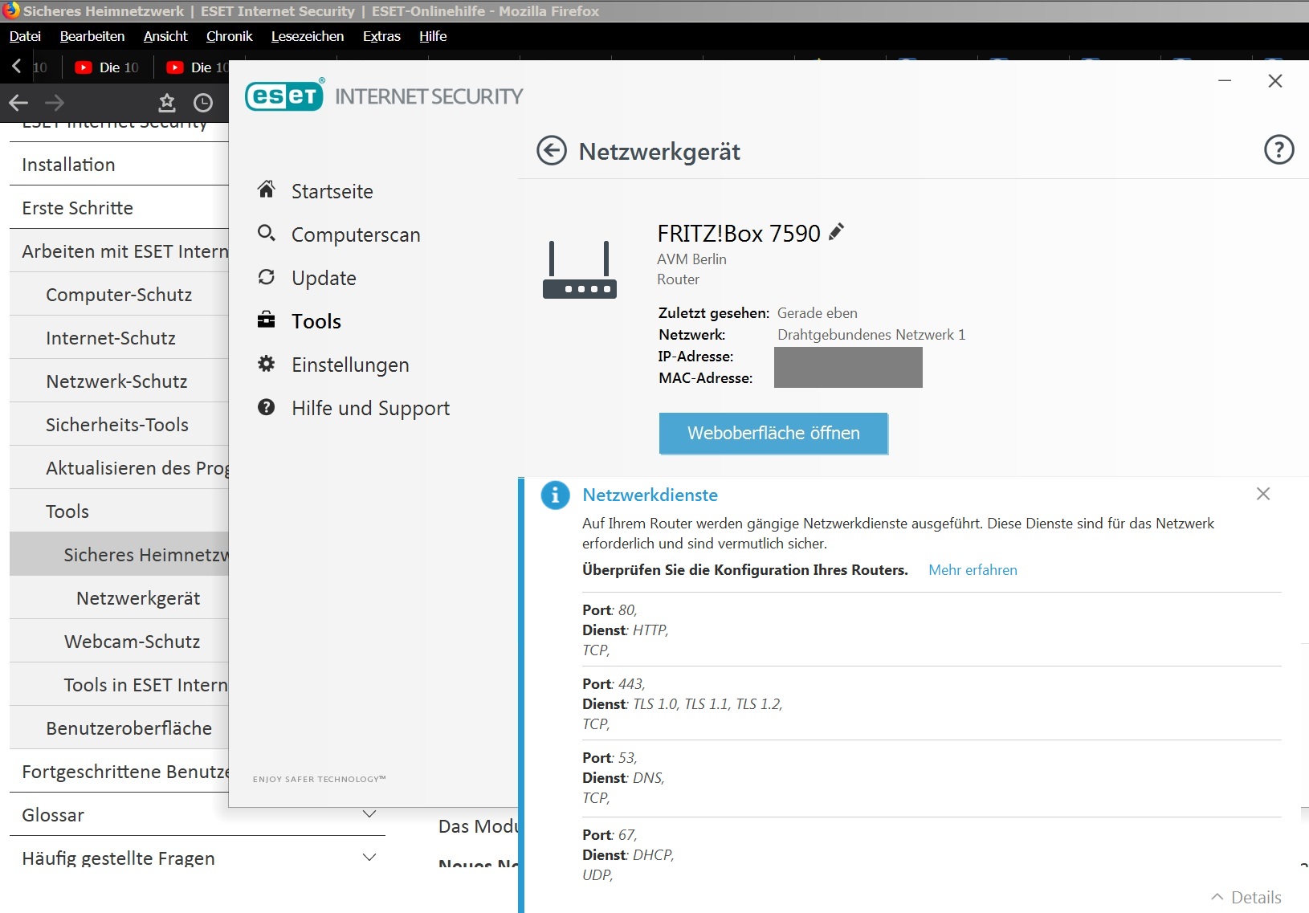The height and width of the screenshot is (913, 1309).
Task: Click the Firefox bookmarks star icon
Action: pos(167,102)
